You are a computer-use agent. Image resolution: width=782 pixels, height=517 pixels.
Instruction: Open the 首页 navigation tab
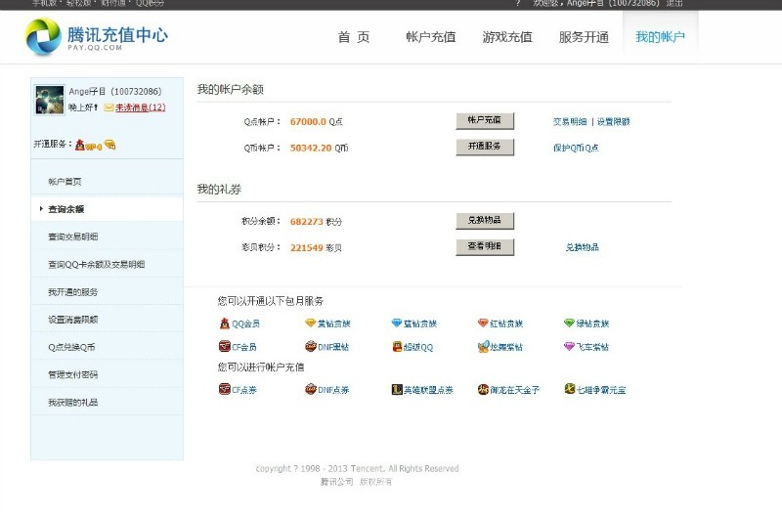pos(354,37)
